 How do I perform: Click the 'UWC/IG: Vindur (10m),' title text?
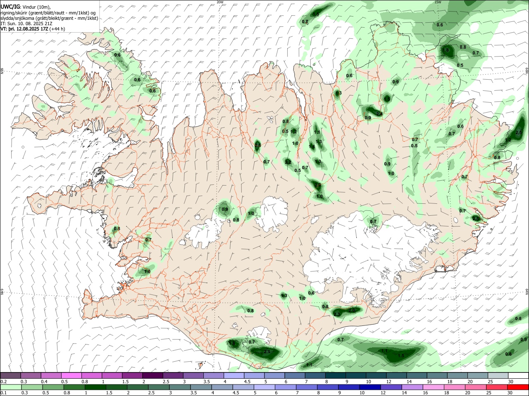pyautogui.click(x=26, y=7)
